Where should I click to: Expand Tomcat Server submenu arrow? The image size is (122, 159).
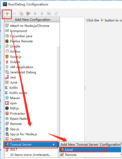coord(54,145)
